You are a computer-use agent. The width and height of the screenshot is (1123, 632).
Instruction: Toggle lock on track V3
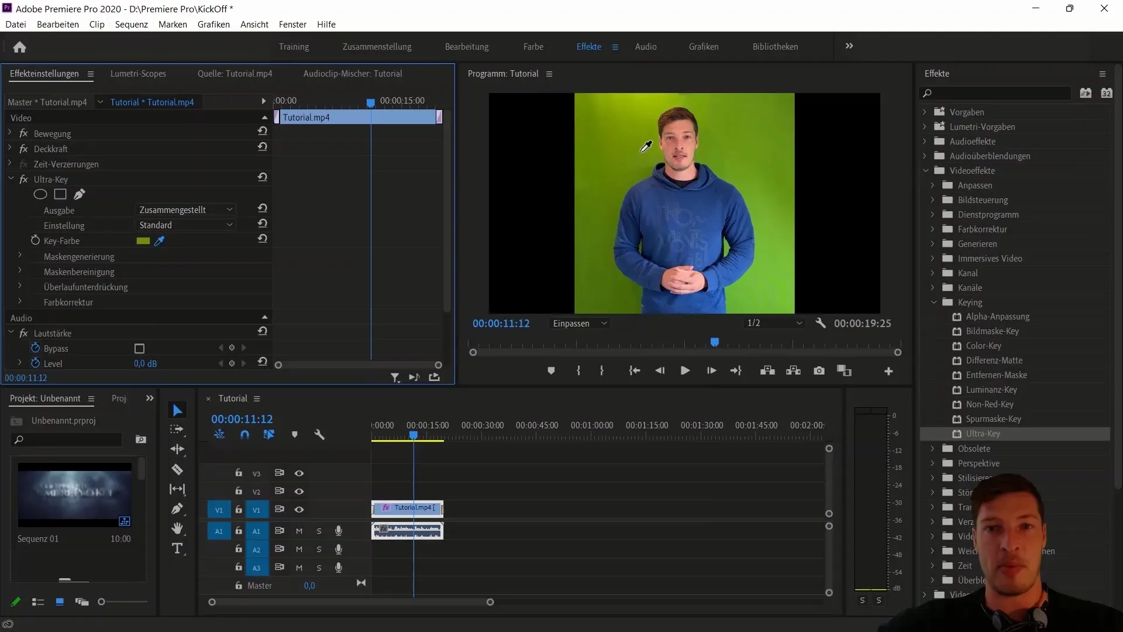coord(239,473)
